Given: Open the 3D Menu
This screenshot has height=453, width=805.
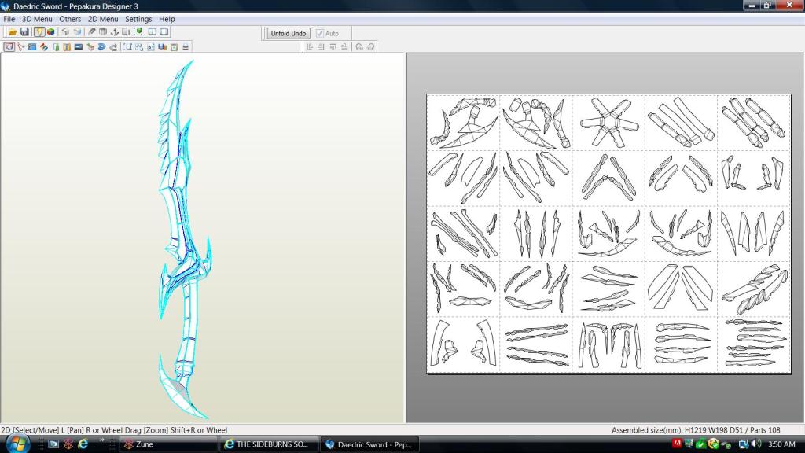Looking at the screenshot, I should (x=37, y=19).
